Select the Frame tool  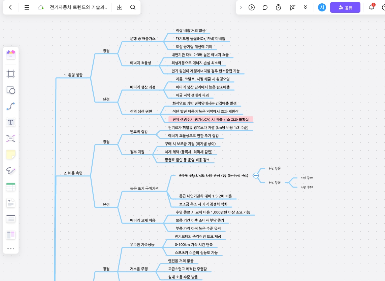[x=11, y=74]
